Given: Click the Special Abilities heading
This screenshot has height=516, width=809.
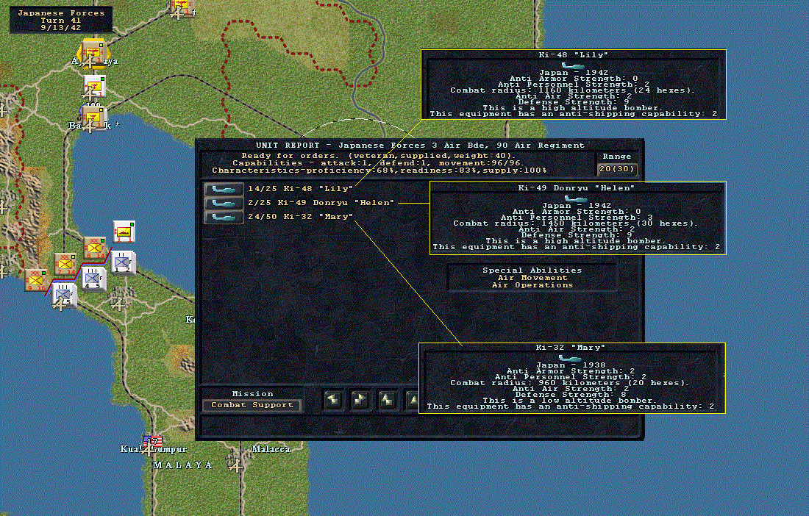Looking at the screenshot, I should coord(532,270).
